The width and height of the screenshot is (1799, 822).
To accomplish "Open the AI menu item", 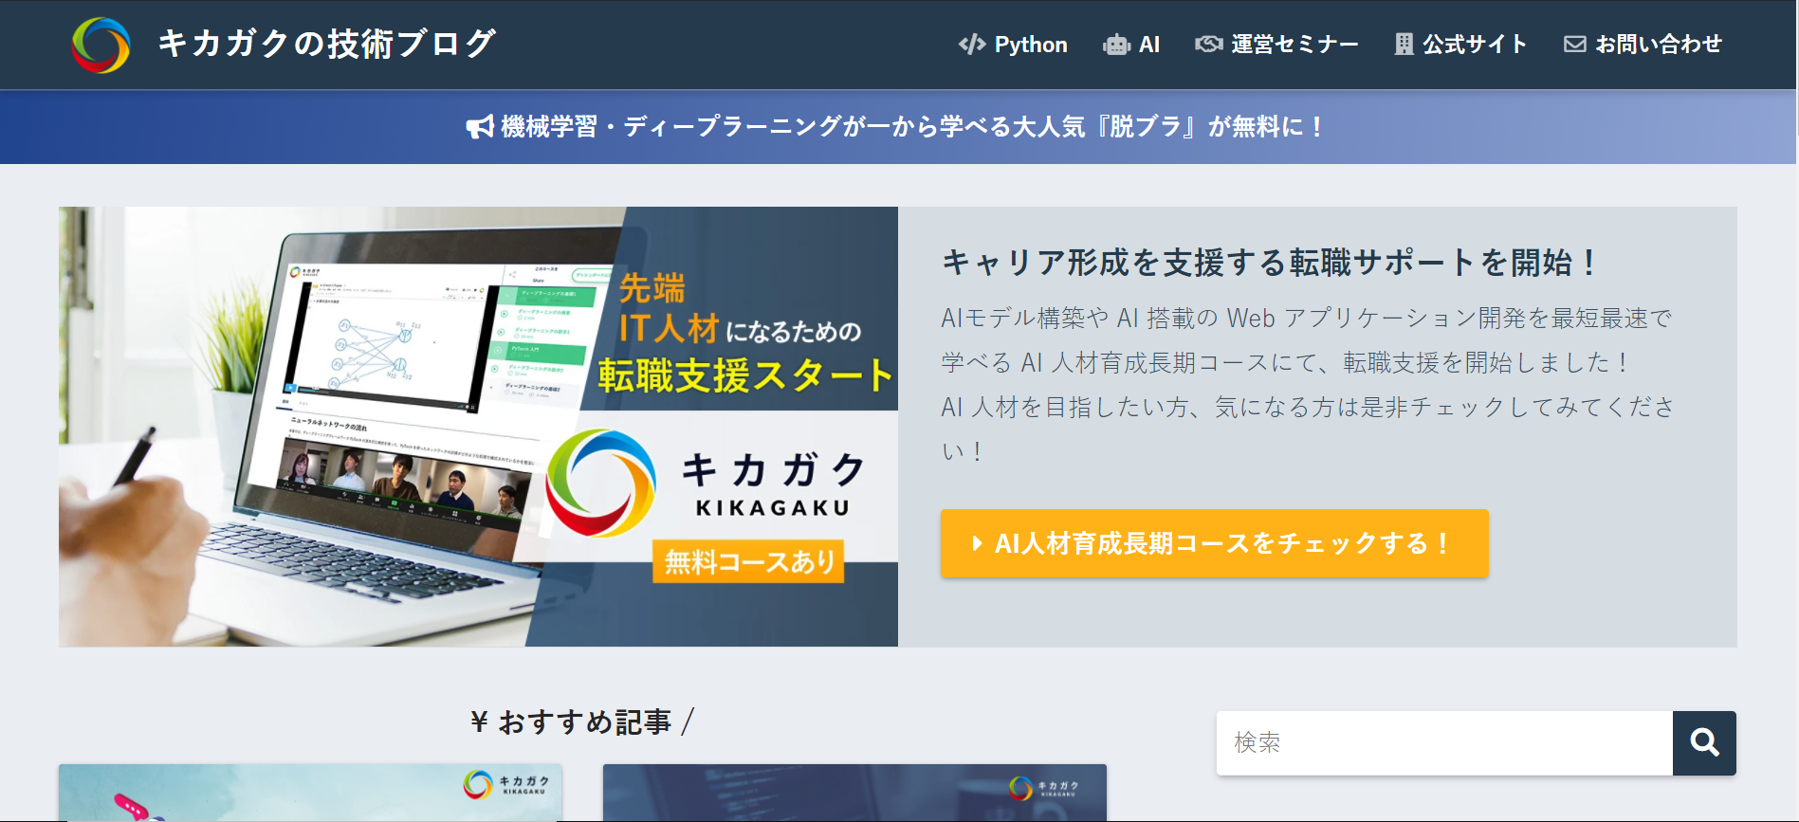I will pos(1149,45).
